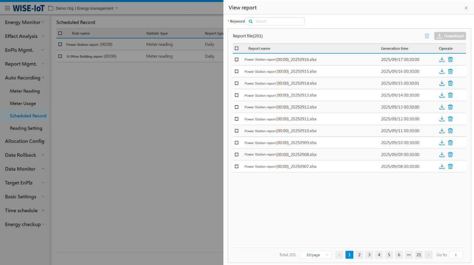Download the 20250916.xlsx report file
Screen dimensions: 474x265
tap(442, 60)
